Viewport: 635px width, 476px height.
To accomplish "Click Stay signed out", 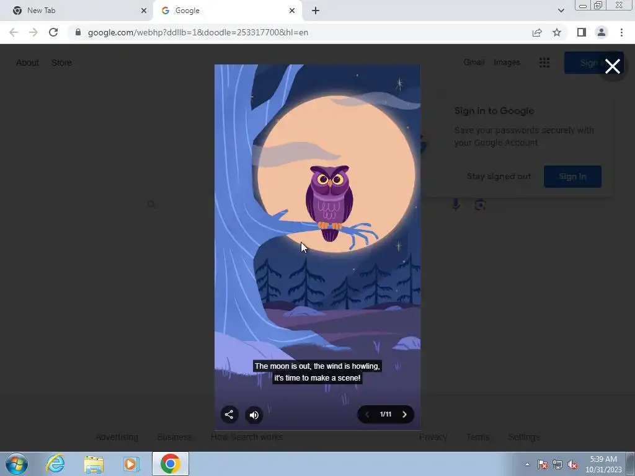I will [x=499, y=177].
